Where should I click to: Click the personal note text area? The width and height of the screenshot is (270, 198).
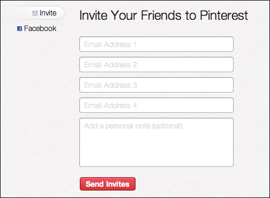pyautogui.click(x=156, y=142)
